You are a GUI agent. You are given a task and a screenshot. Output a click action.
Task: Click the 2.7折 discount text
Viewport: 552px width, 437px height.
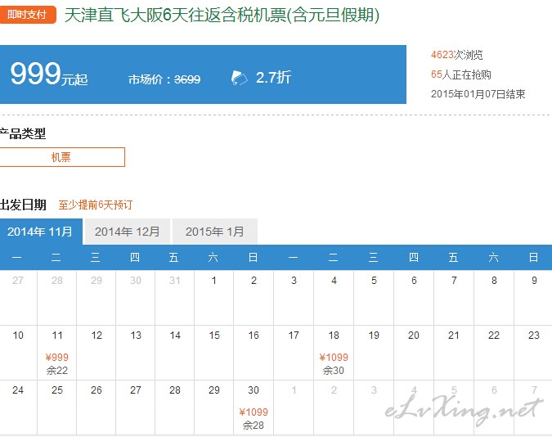coord(273,78)
